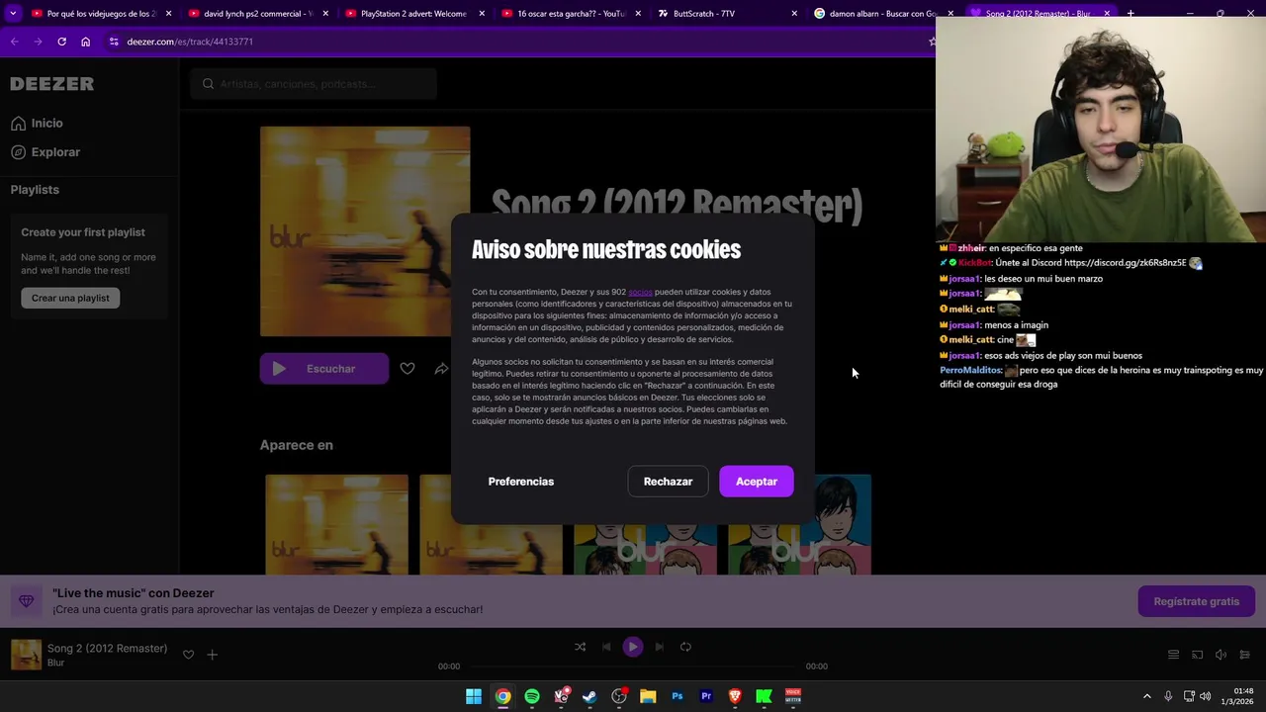Viewport: 1266px width, 712px height.
Task: Click the search field for artists and songs
Action: coord(314,84)
